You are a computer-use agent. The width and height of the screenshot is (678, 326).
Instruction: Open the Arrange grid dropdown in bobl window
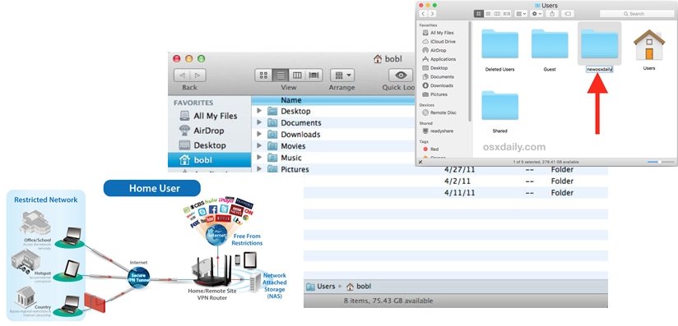tap(342, 75)
